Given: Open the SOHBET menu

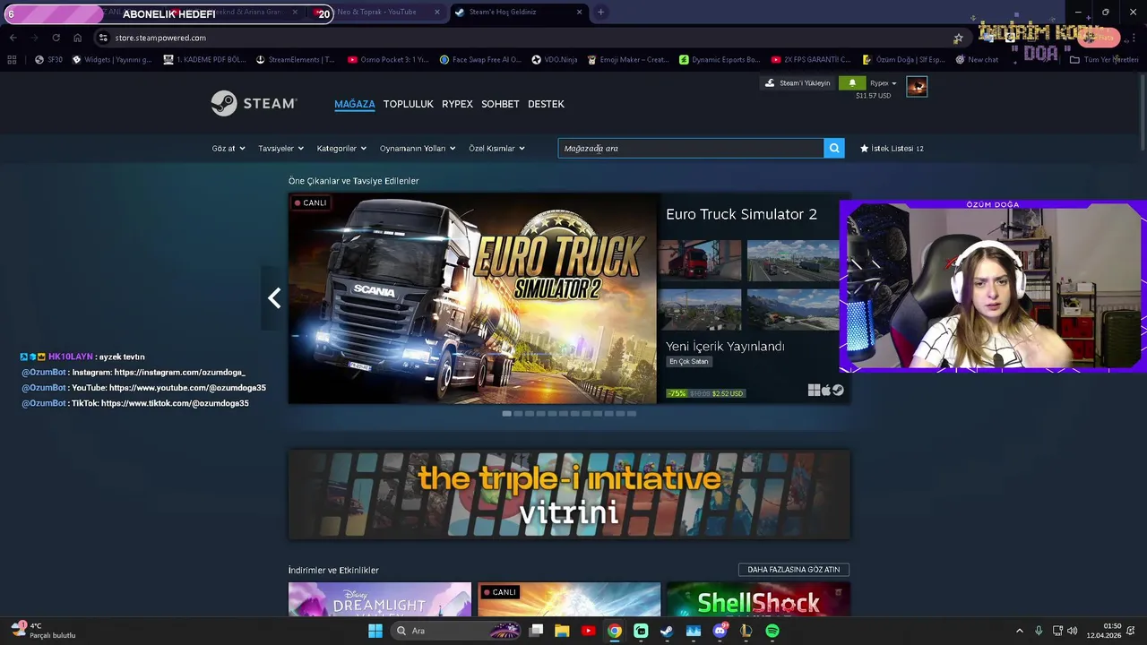Looking at the screenshot, I should 500,104.
